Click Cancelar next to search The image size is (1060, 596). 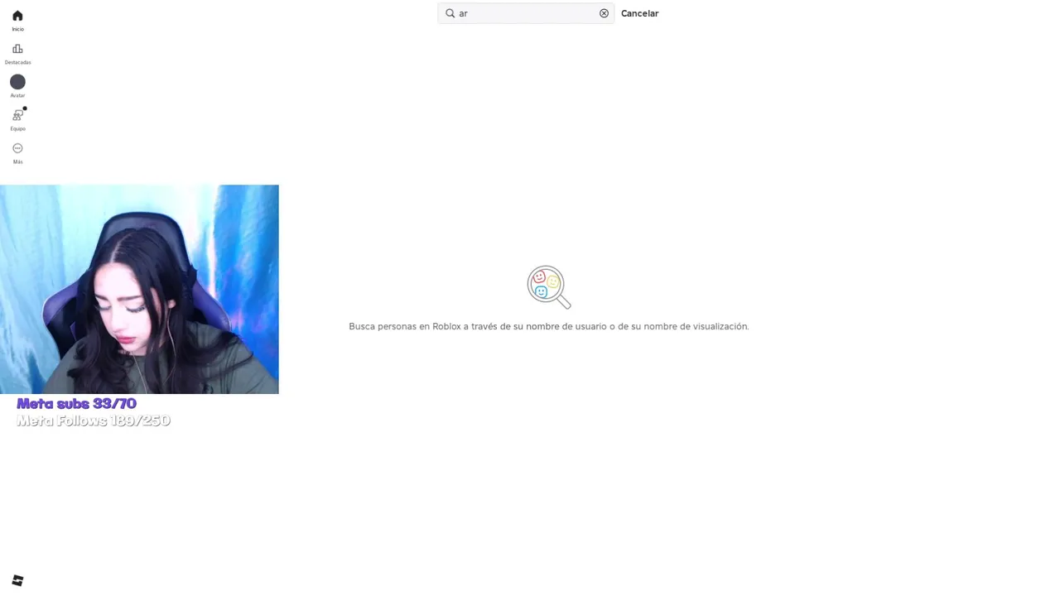pos(639,13)
